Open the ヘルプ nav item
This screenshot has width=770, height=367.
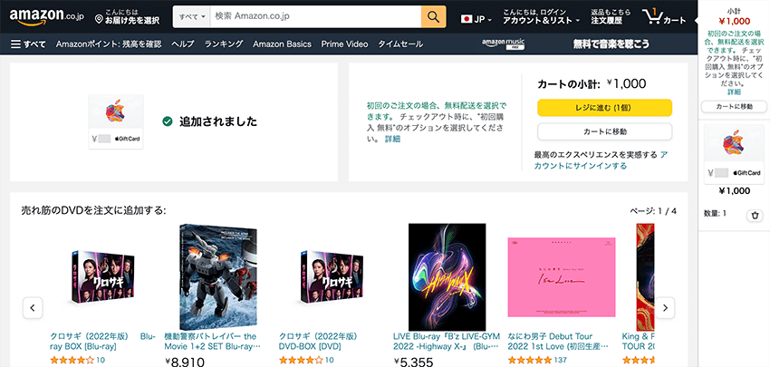pyautogui.click(x=183, y=44)
